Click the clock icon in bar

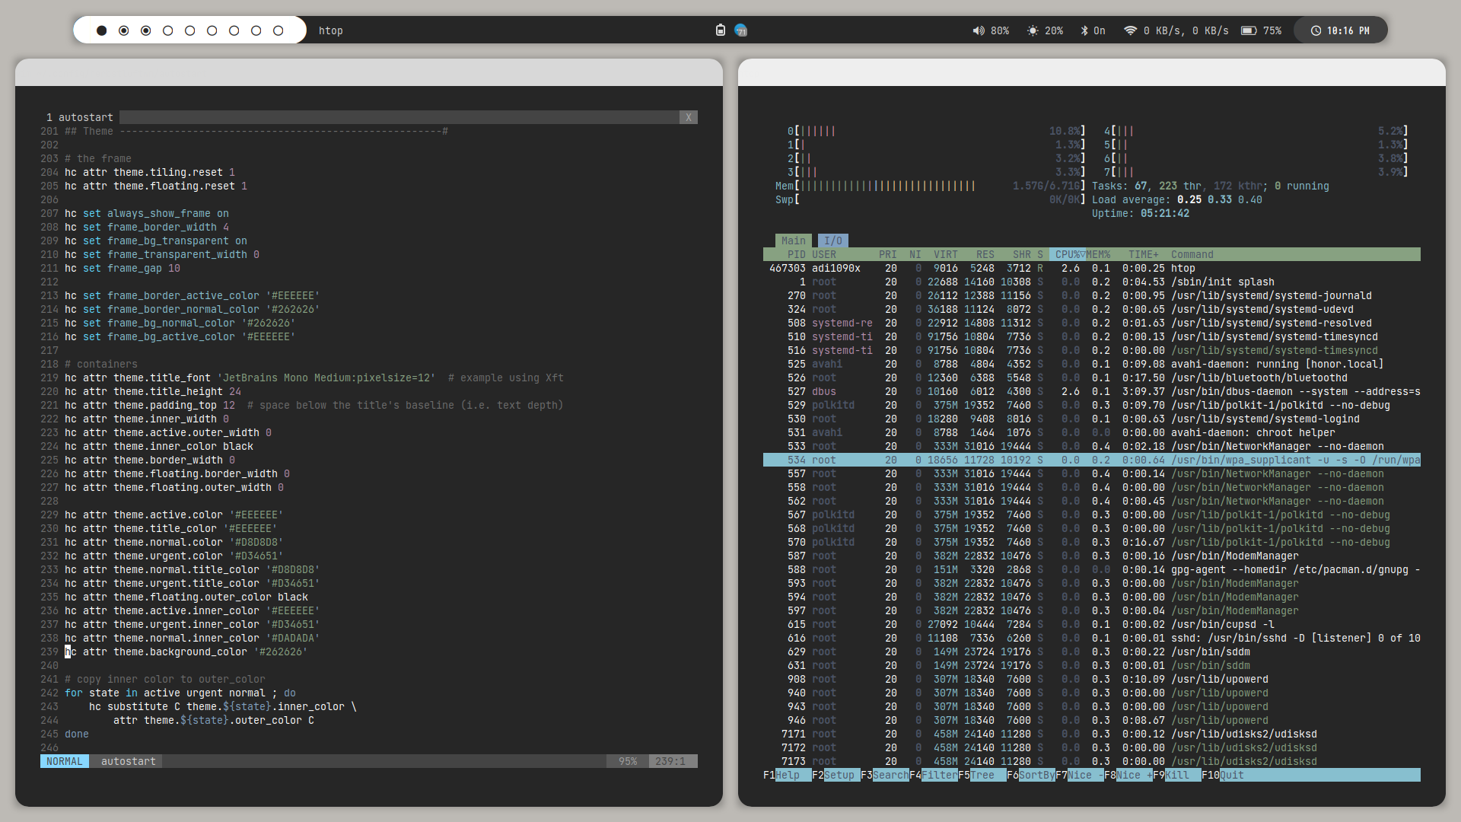click(1316, 30)
